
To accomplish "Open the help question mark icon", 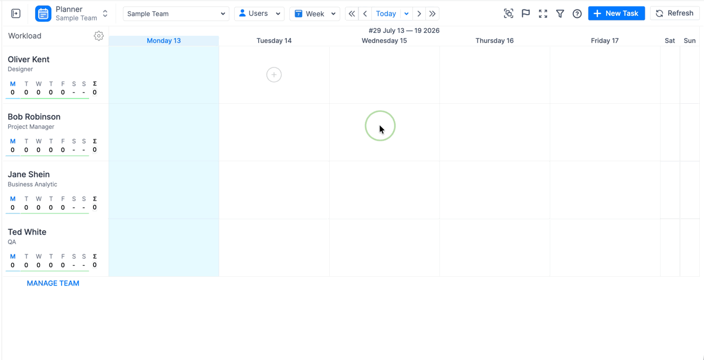I will click(x=577, y=13).
